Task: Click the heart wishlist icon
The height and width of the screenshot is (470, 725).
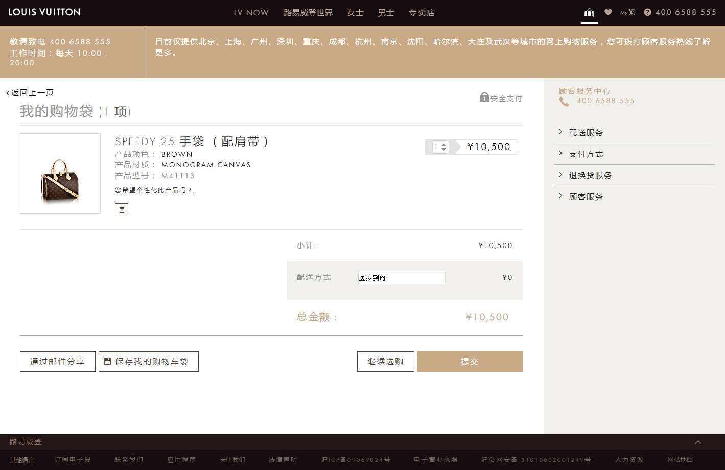Action: coord(608,12)
